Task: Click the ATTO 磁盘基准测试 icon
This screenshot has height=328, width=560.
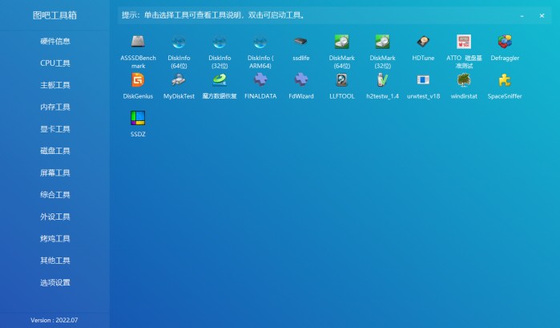Action: click(x=464, y=42)
